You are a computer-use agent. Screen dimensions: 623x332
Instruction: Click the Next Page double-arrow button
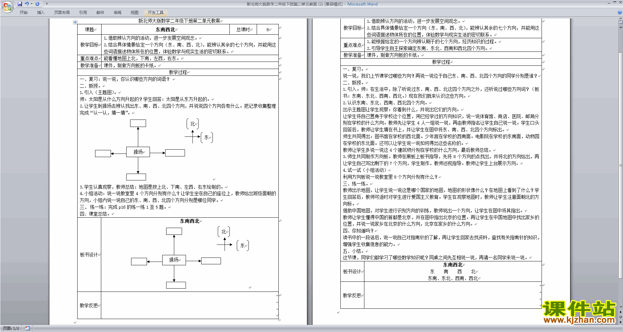[620, 322]
